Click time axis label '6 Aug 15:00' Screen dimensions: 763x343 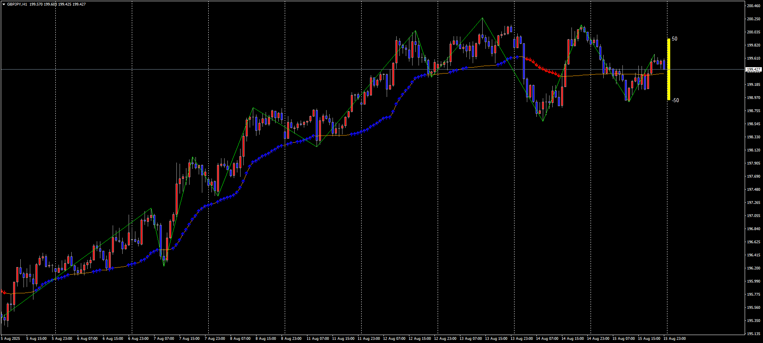pyautogui.click(x=113, y=339)
